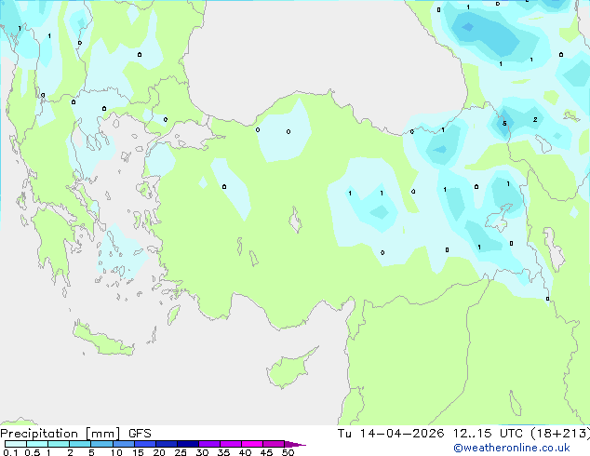
Task: Click the 30–35 mm legend color swatch
Action: pyautogui.click(x=209, y=444)
